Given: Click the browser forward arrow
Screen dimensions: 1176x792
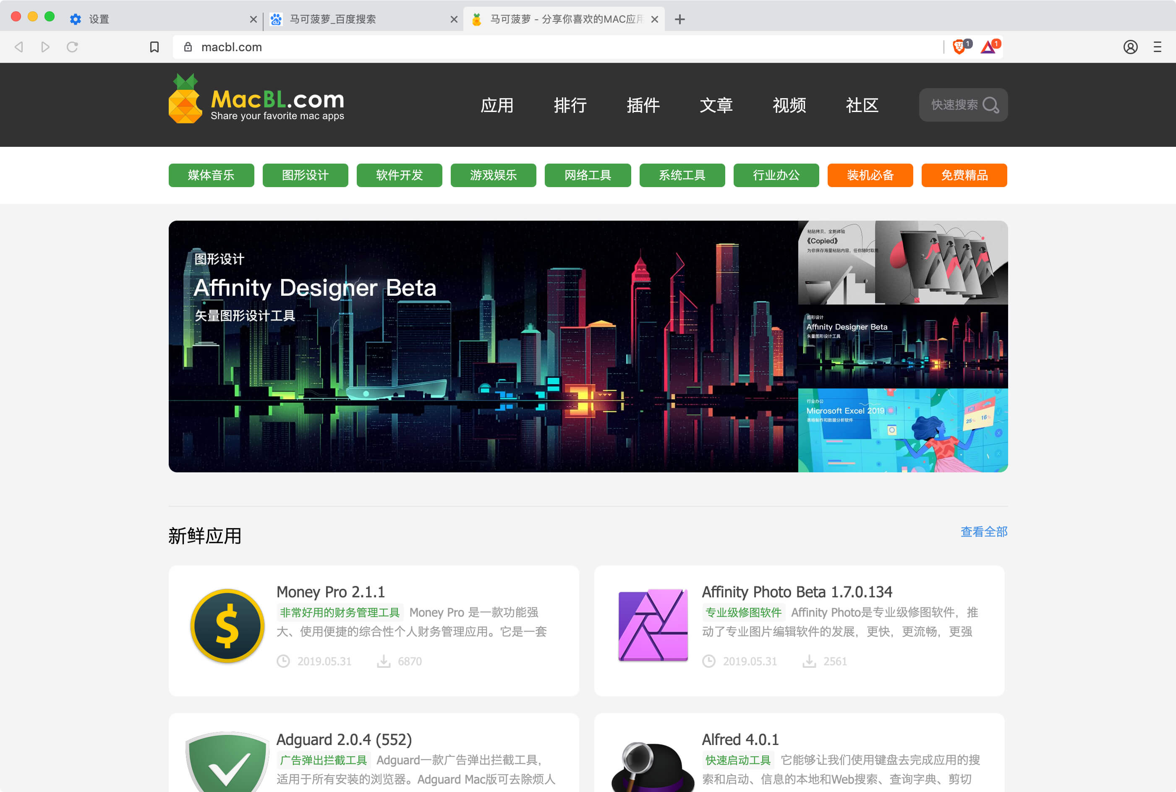Looking at the screenshot, I should (45, 47).
